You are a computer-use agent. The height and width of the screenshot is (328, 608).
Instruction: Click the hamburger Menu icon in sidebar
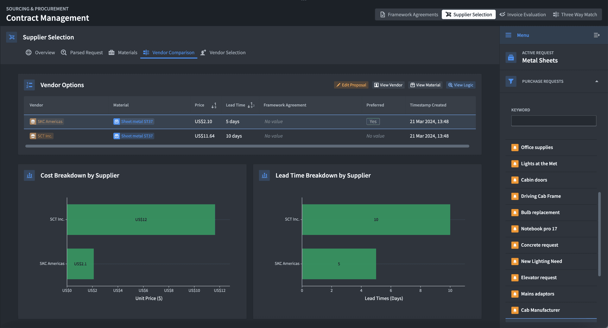[x=508, y=35]
